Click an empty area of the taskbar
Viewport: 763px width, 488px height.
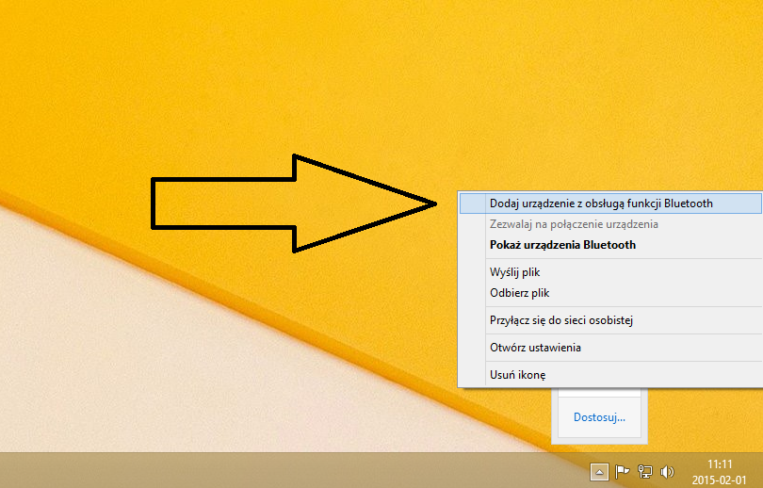click(x=283, y=471)
